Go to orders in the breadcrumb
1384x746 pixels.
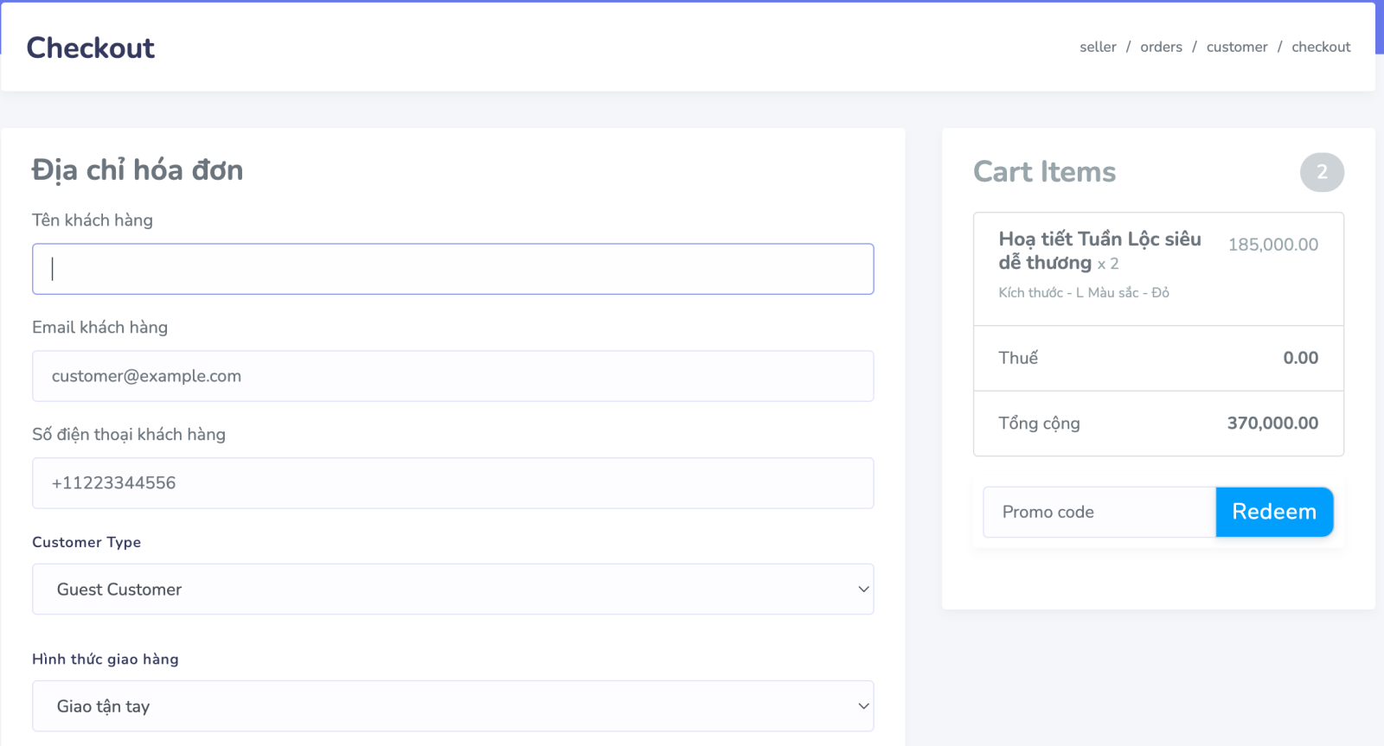[1160, 47]
